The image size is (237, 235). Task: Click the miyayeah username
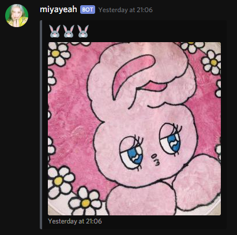58,9
